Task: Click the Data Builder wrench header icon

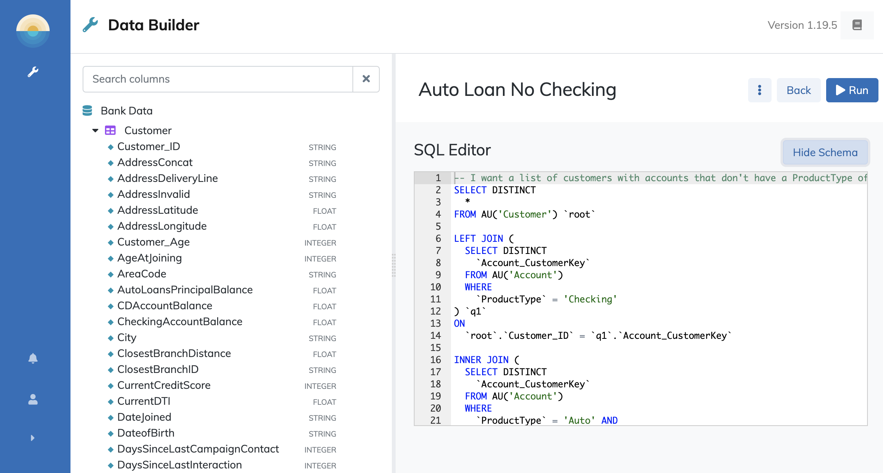Action: pyautogui.click(x=90, y=25)
